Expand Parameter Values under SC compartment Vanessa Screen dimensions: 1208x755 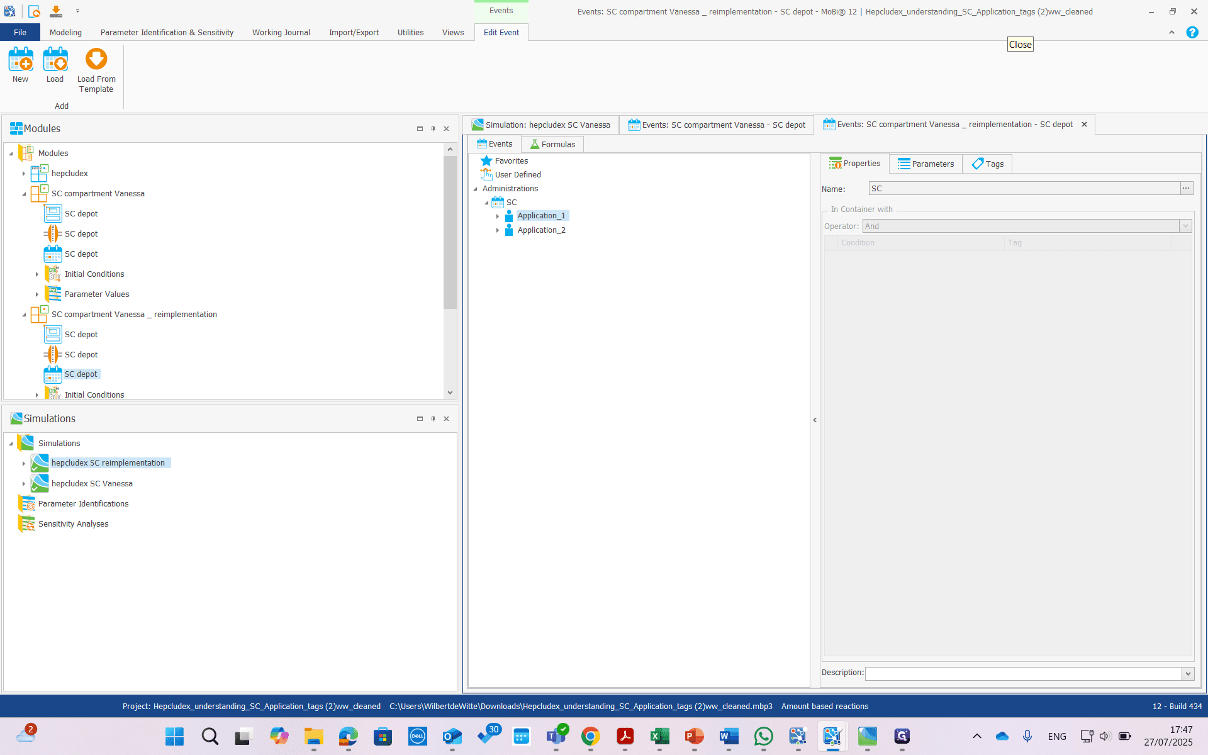(x=37, y=294)
